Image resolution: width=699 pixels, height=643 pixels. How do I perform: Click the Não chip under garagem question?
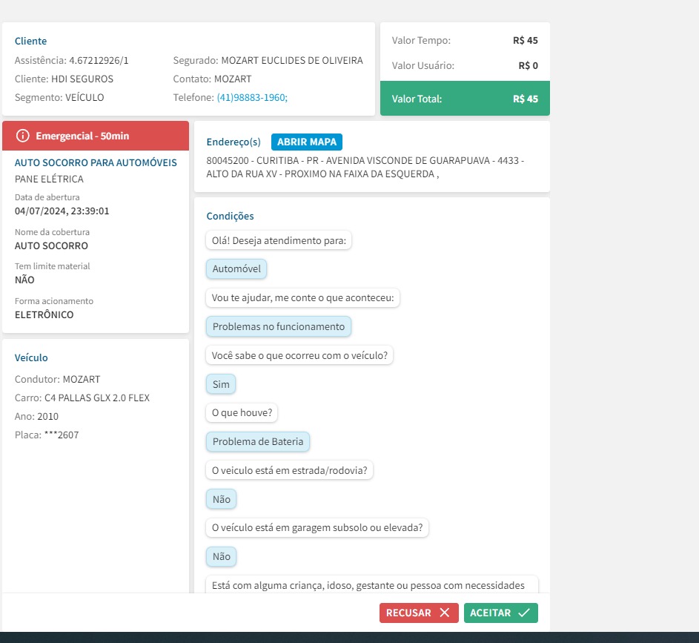pyautogui.click(x=221, y=556)
